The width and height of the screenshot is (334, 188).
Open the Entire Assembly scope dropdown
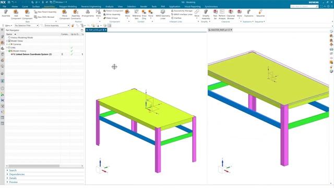coord(57,26)
